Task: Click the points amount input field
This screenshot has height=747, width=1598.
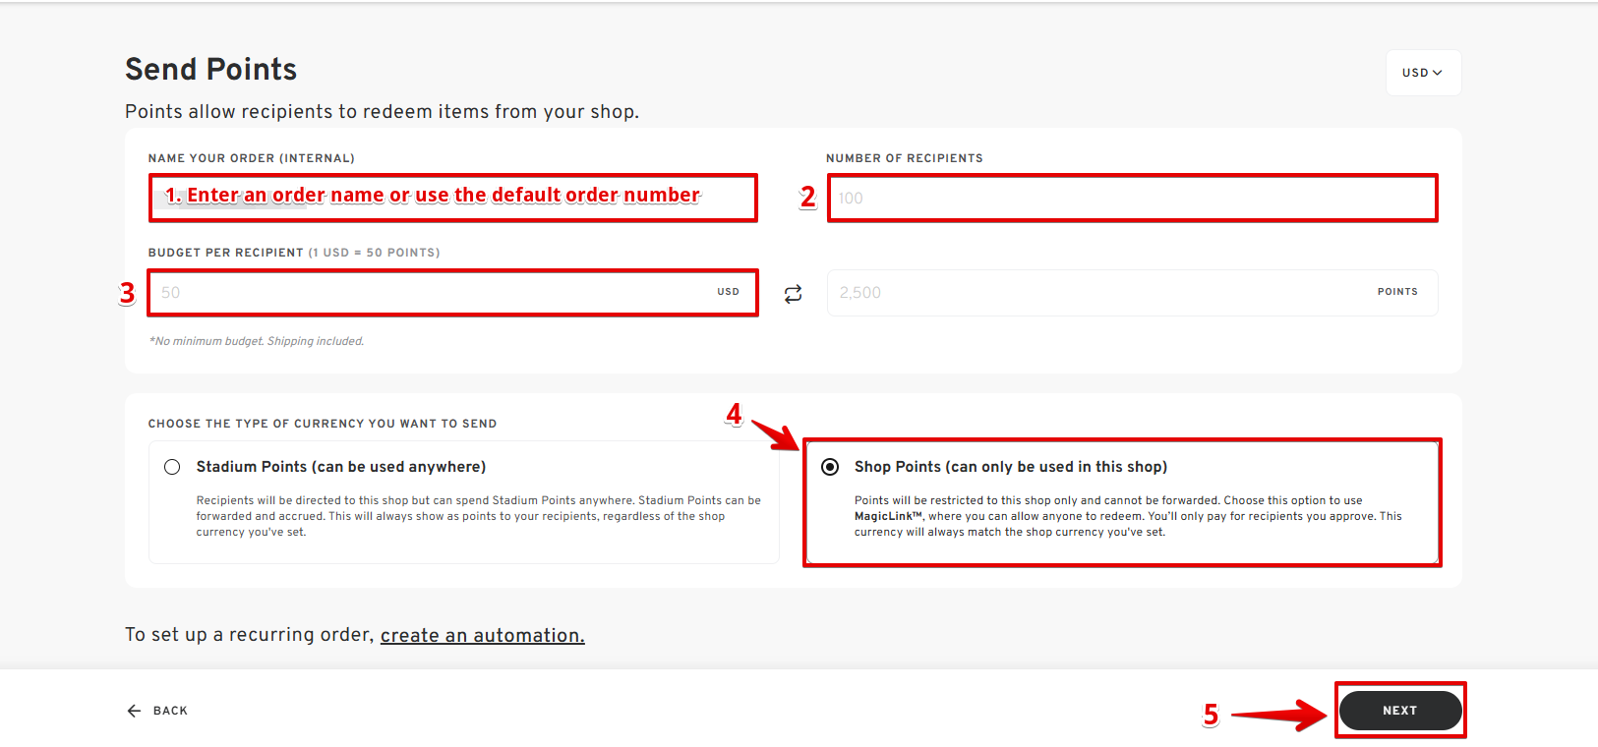Action: 1092,293
